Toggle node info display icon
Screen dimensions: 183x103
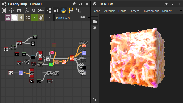27,11
